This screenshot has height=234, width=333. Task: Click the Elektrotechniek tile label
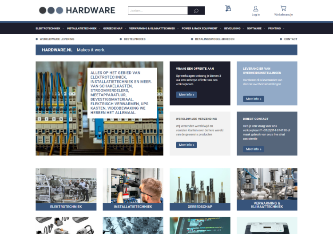click(66, 207)
